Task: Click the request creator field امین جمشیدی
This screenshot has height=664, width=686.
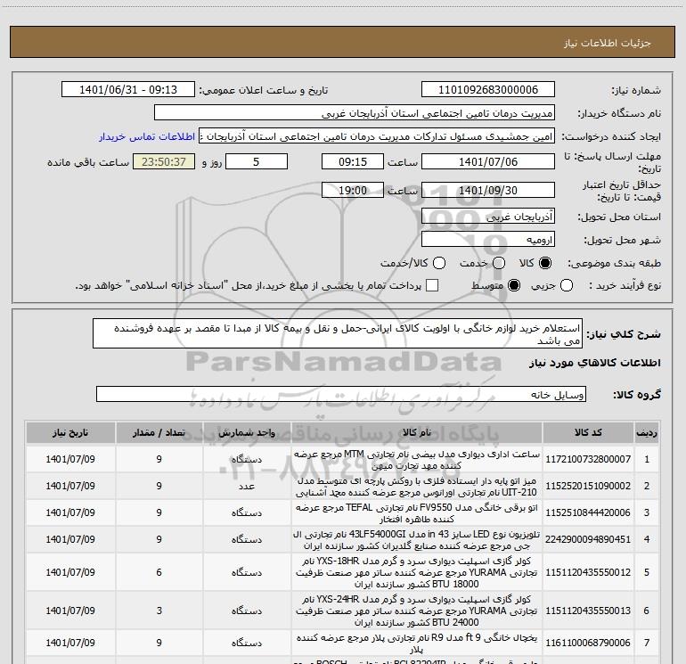Action: pos(377,136)
